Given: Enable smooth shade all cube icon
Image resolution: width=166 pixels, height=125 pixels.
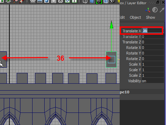Looking at the screenshot, I should pos(92,1).
